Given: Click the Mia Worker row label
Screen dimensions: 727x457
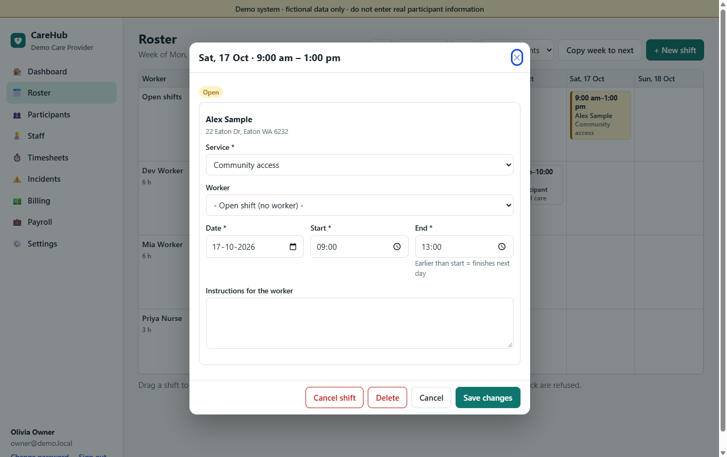Looking at the screenshot, I should tap(162, 244).
